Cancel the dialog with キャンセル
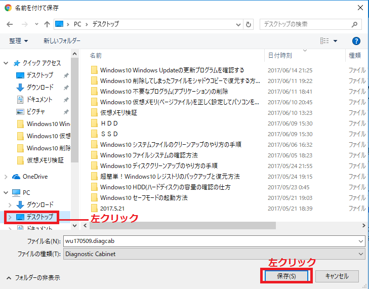Viewport: 369px width, 289px height. tap(337, 276)
